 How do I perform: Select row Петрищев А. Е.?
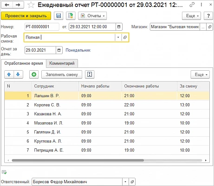107,150
